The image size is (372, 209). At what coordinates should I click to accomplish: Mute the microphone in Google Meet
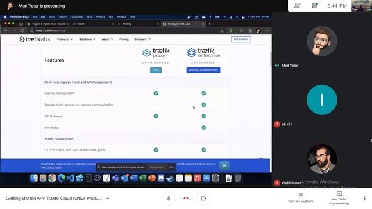(x=169, y=199)
